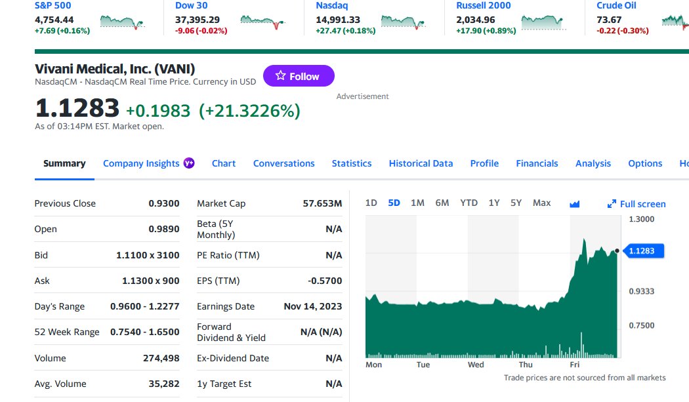
Task: Select the YTD chart range
Action: tap(469, 203)
